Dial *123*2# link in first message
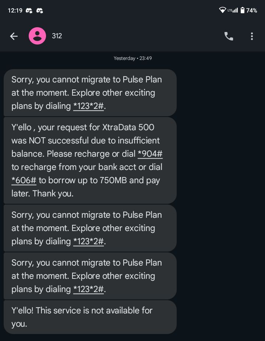This screenshot has height=341, width=265. pos(88,106)
